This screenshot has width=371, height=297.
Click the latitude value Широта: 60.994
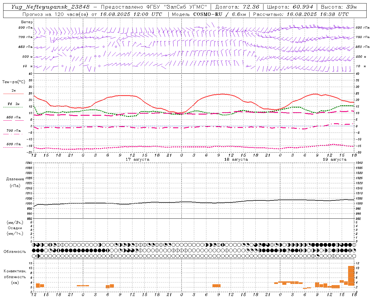pos(290,7)
